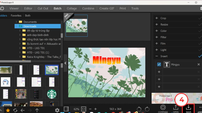Expand the Film section
This screenshot has width=202, height=113.
157,43
